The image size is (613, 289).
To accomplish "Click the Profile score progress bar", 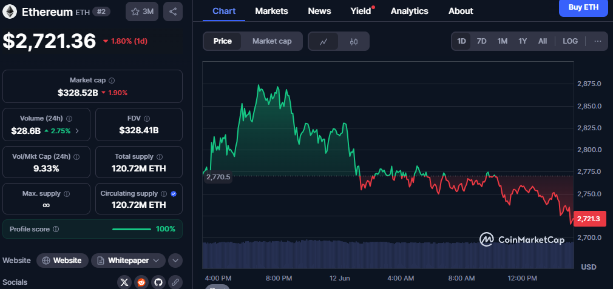I will 131,230.
